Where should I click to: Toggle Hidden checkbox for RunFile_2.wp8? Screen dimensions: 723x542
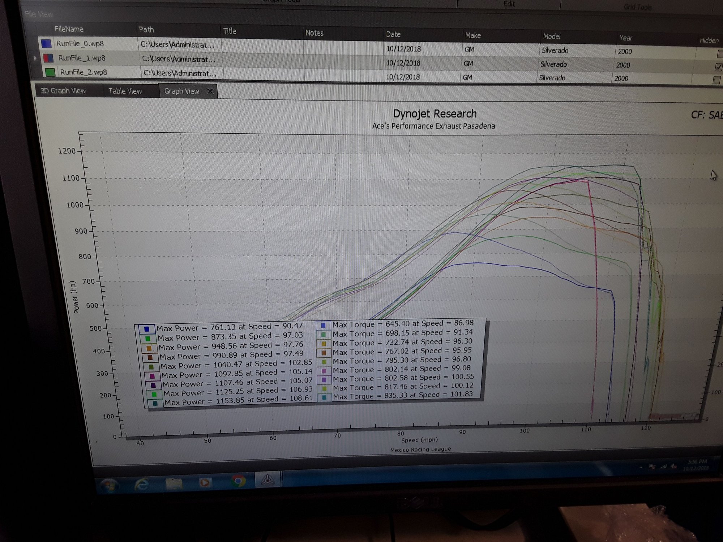point(716,80)
